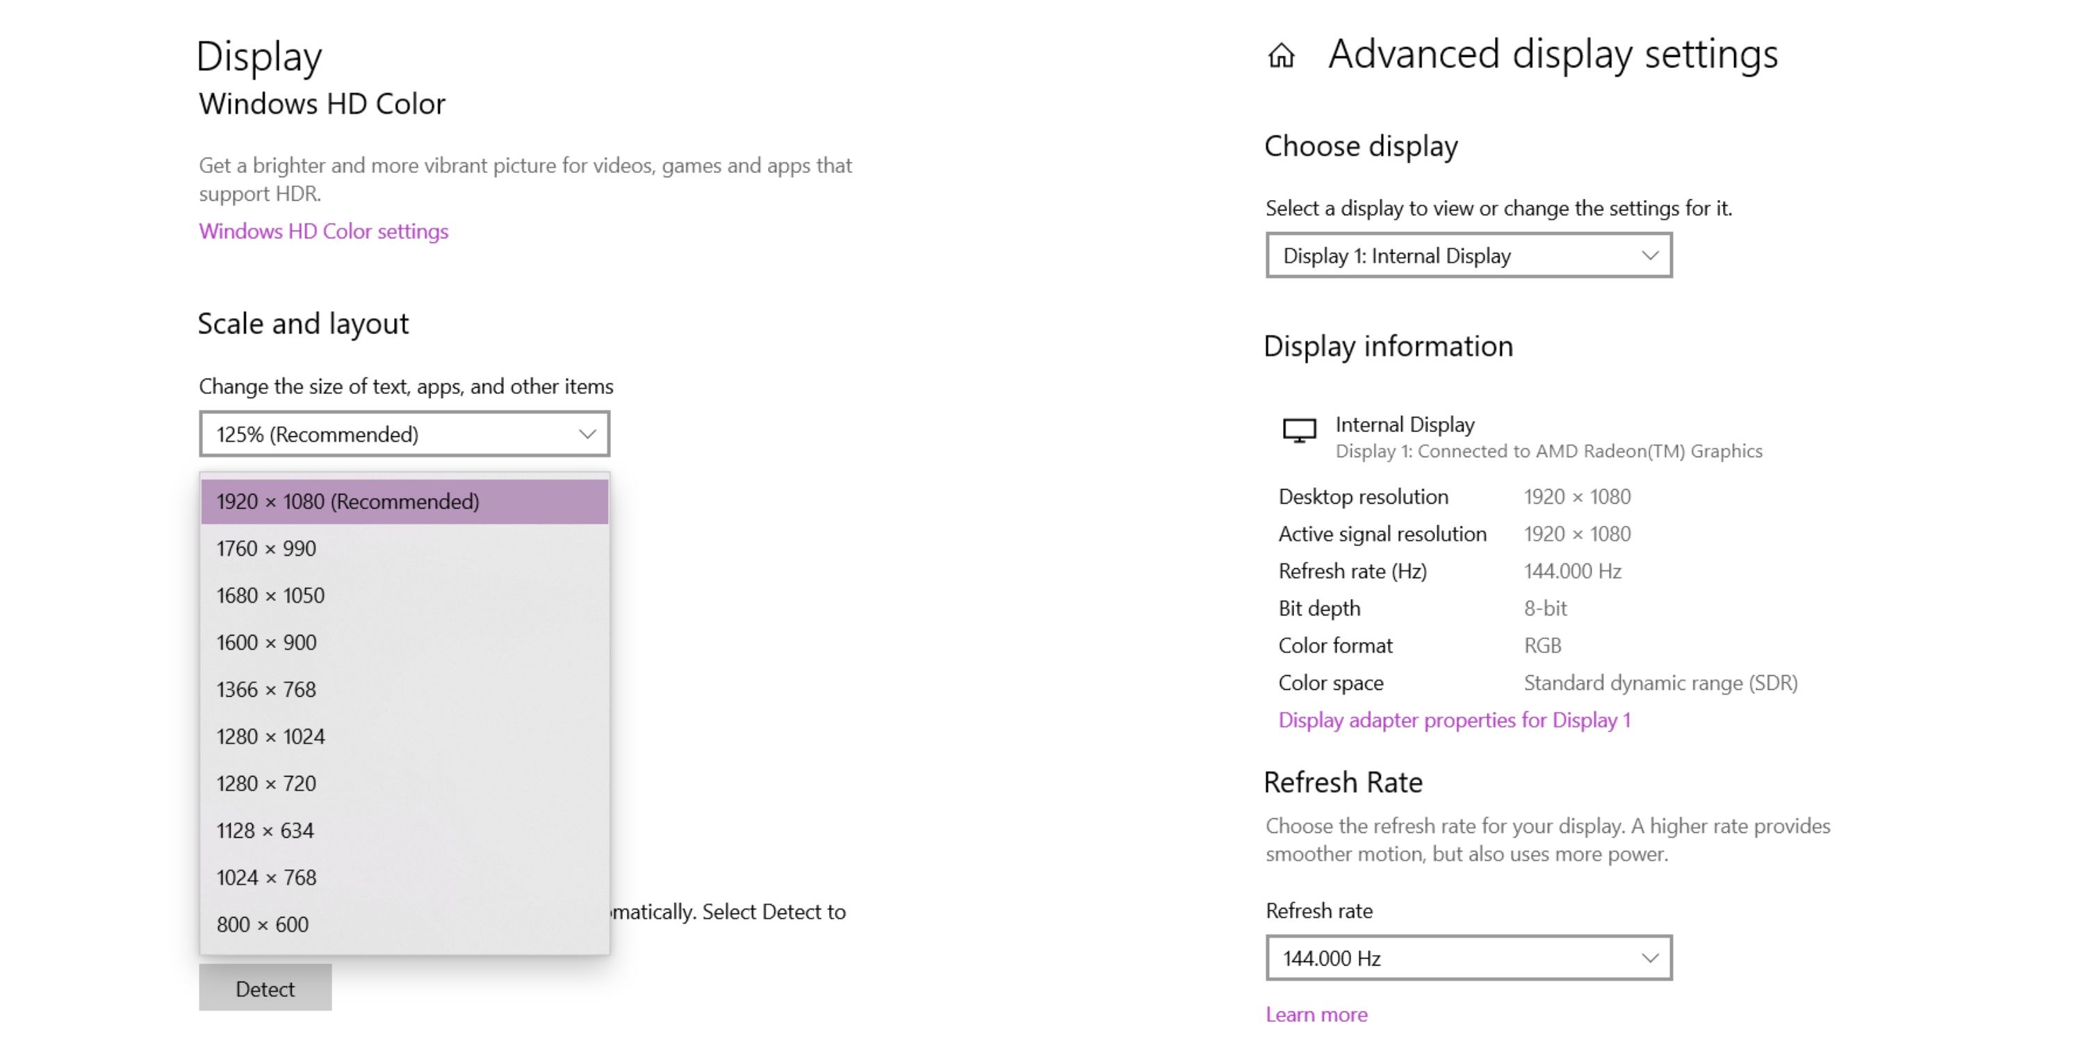The width and height of the screenshot is (2085, 1042).
Task: Choose the 1760 × 990 resolution option
Action: click(404, 549)
